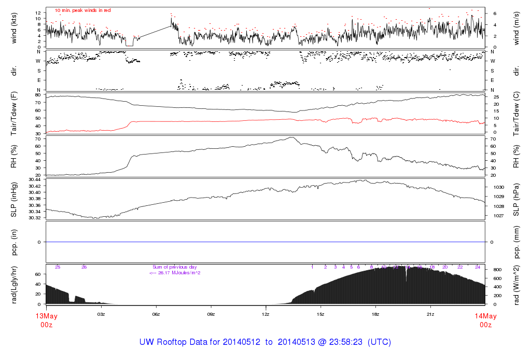531x363 pixels.
Task: Select the 18z time axis marker
Action: click(375, 314)
